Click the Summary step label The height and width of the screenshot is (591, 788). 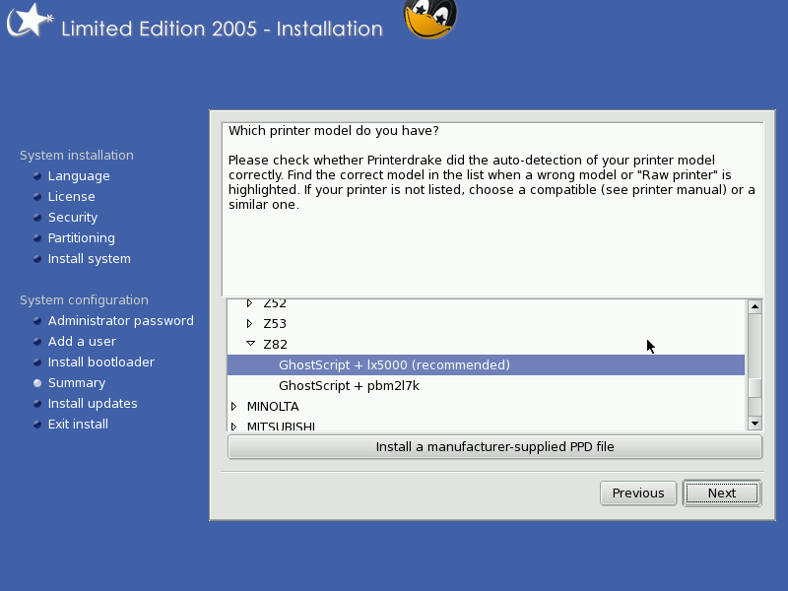tap(77, 383)
